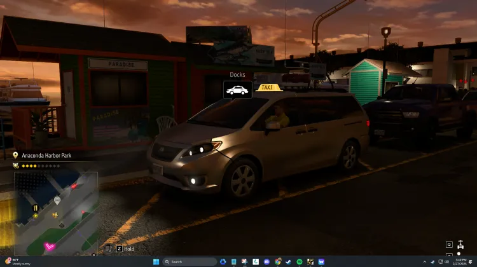The width and height of the screenshot is (477, 267).
Task: Select the gray waypoint pin on the minimap
Action: coord(57,200)
